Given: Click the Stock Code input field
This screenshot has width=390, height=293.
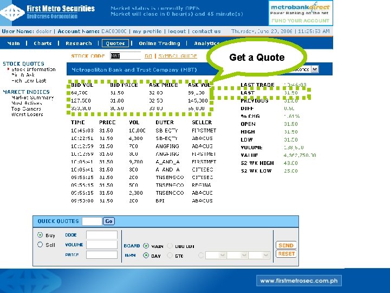Looking at the screenshot, I should pyautogui.click(x=125, y=56).
